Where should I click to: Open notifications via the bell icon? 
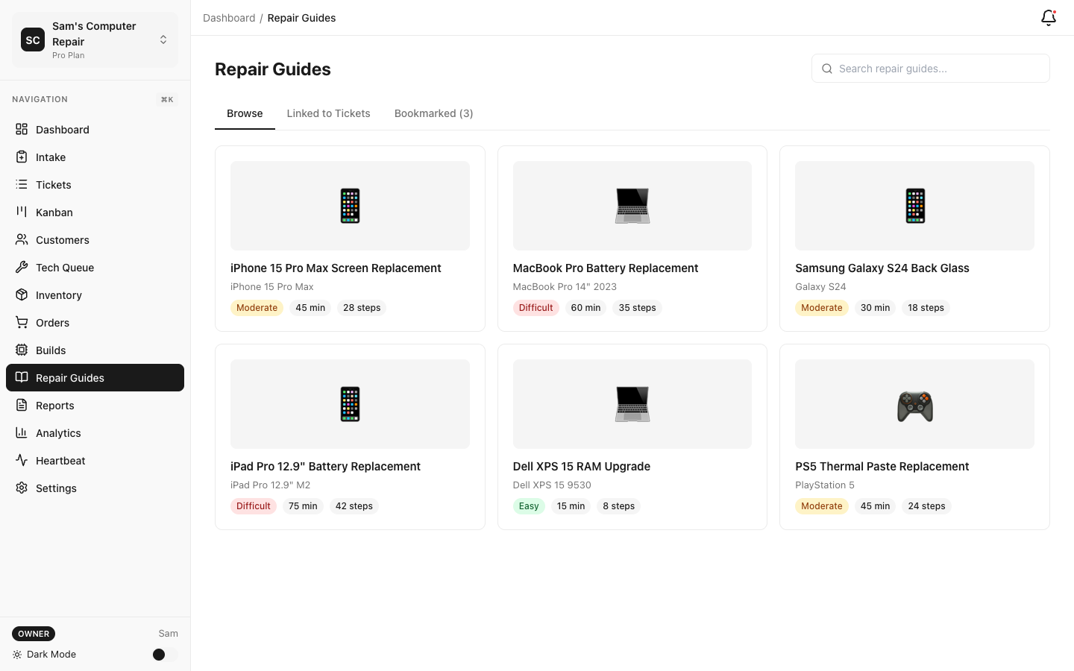pyautogui.click(x=1048, y=17)
